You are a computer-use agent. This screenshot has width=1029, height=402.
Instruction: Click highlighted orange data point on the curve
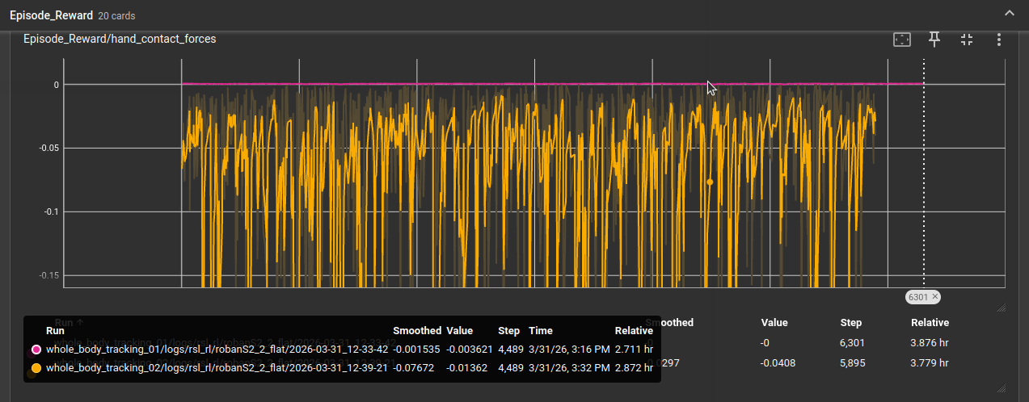710,182
